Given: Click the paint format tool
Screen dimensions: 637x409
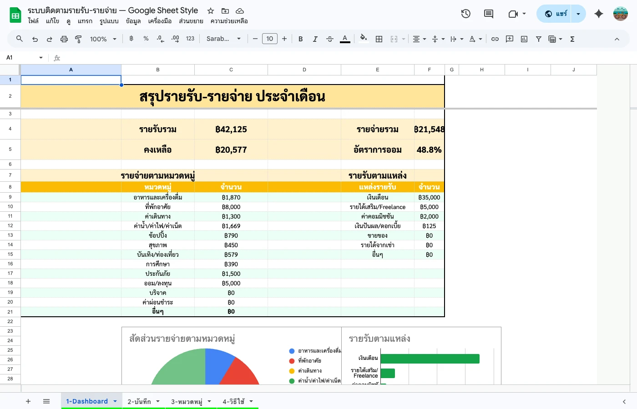Looking at the screenshot, I should [x=78, y=39].
